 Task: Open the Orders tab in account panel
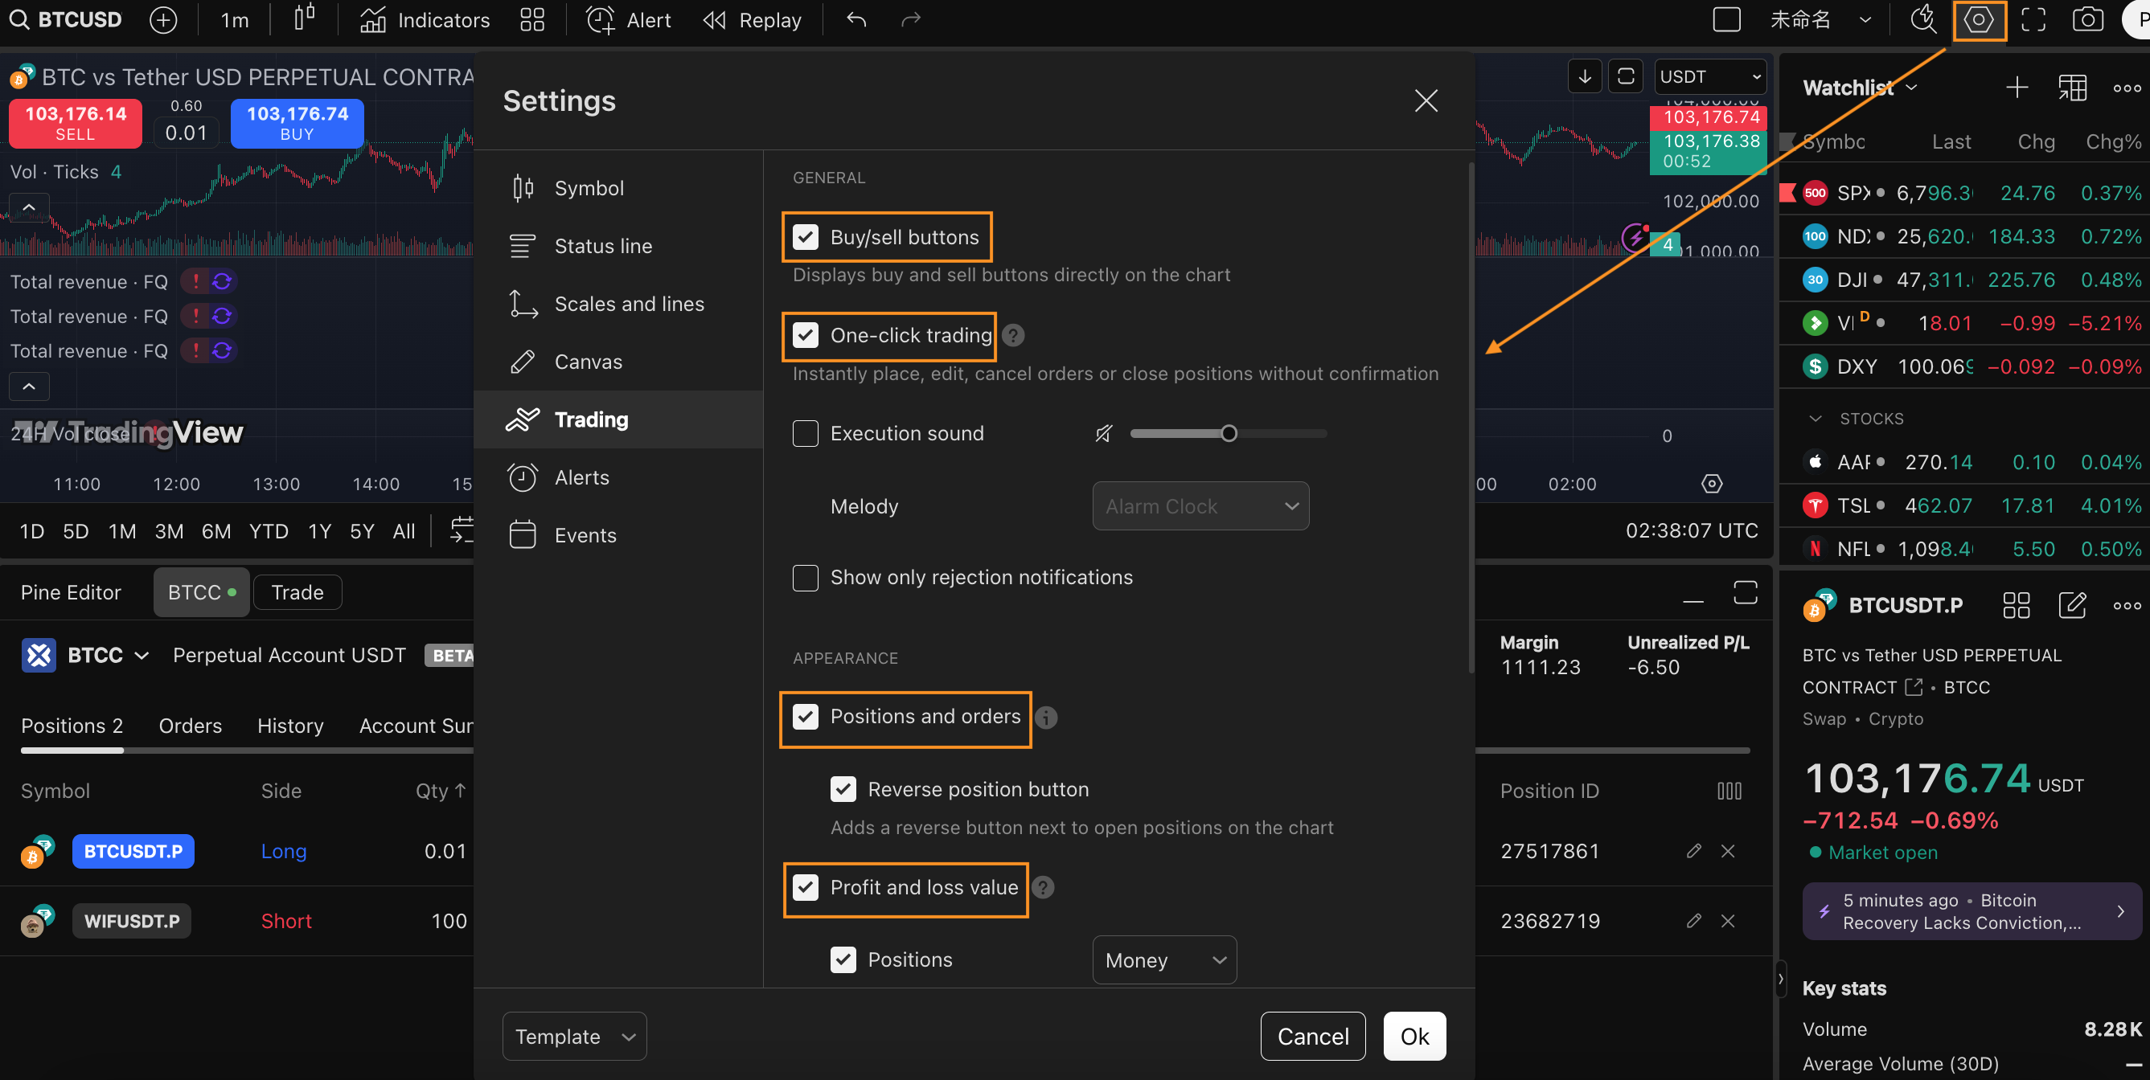191,726
